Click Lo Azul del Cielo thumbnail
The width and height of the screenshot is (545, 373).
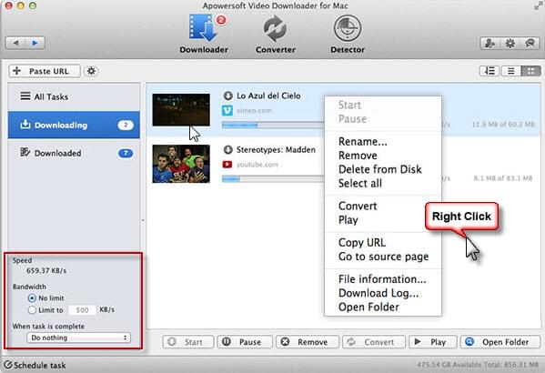pyautogui.click(x=181, y=110)
